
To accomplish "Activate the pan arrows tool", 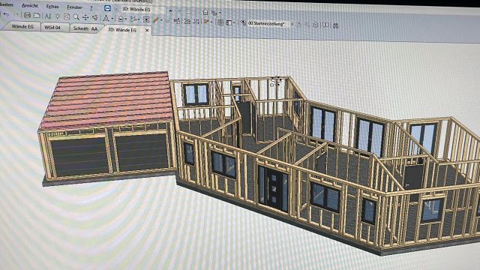I will (x=85, y=17).
